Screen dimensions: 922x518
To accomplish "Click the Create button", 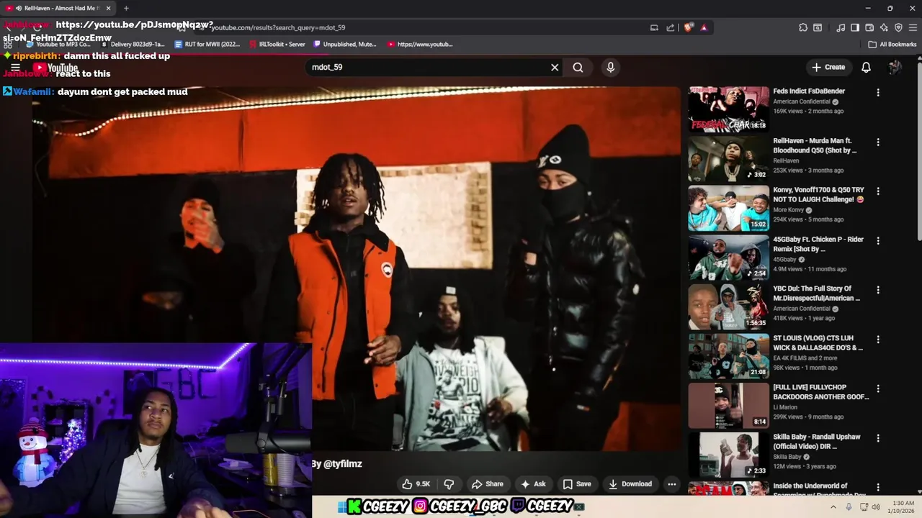I will coord(828,67).
